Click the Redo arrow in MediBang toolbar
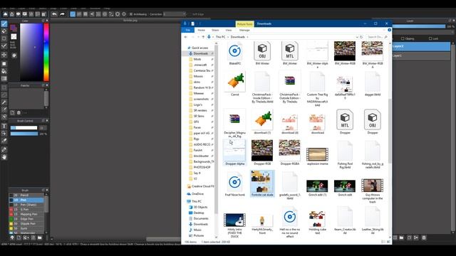Image resolution: width=456 pixels, height=256 pixels. pyautogui.click(x=62, y=14)
